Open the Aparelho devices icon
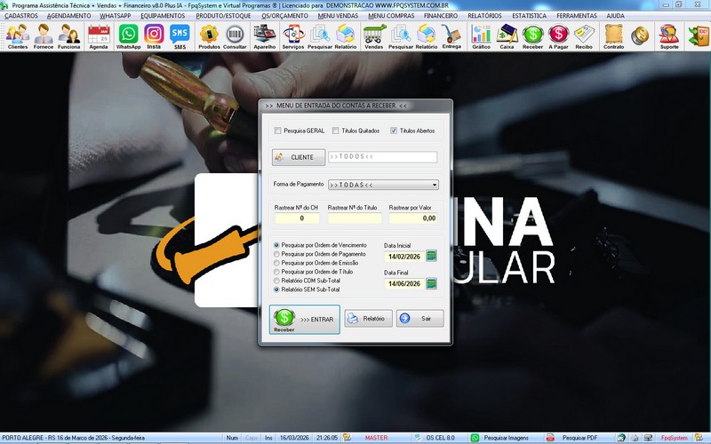711x444 pixels. click(x=264, y=36)
